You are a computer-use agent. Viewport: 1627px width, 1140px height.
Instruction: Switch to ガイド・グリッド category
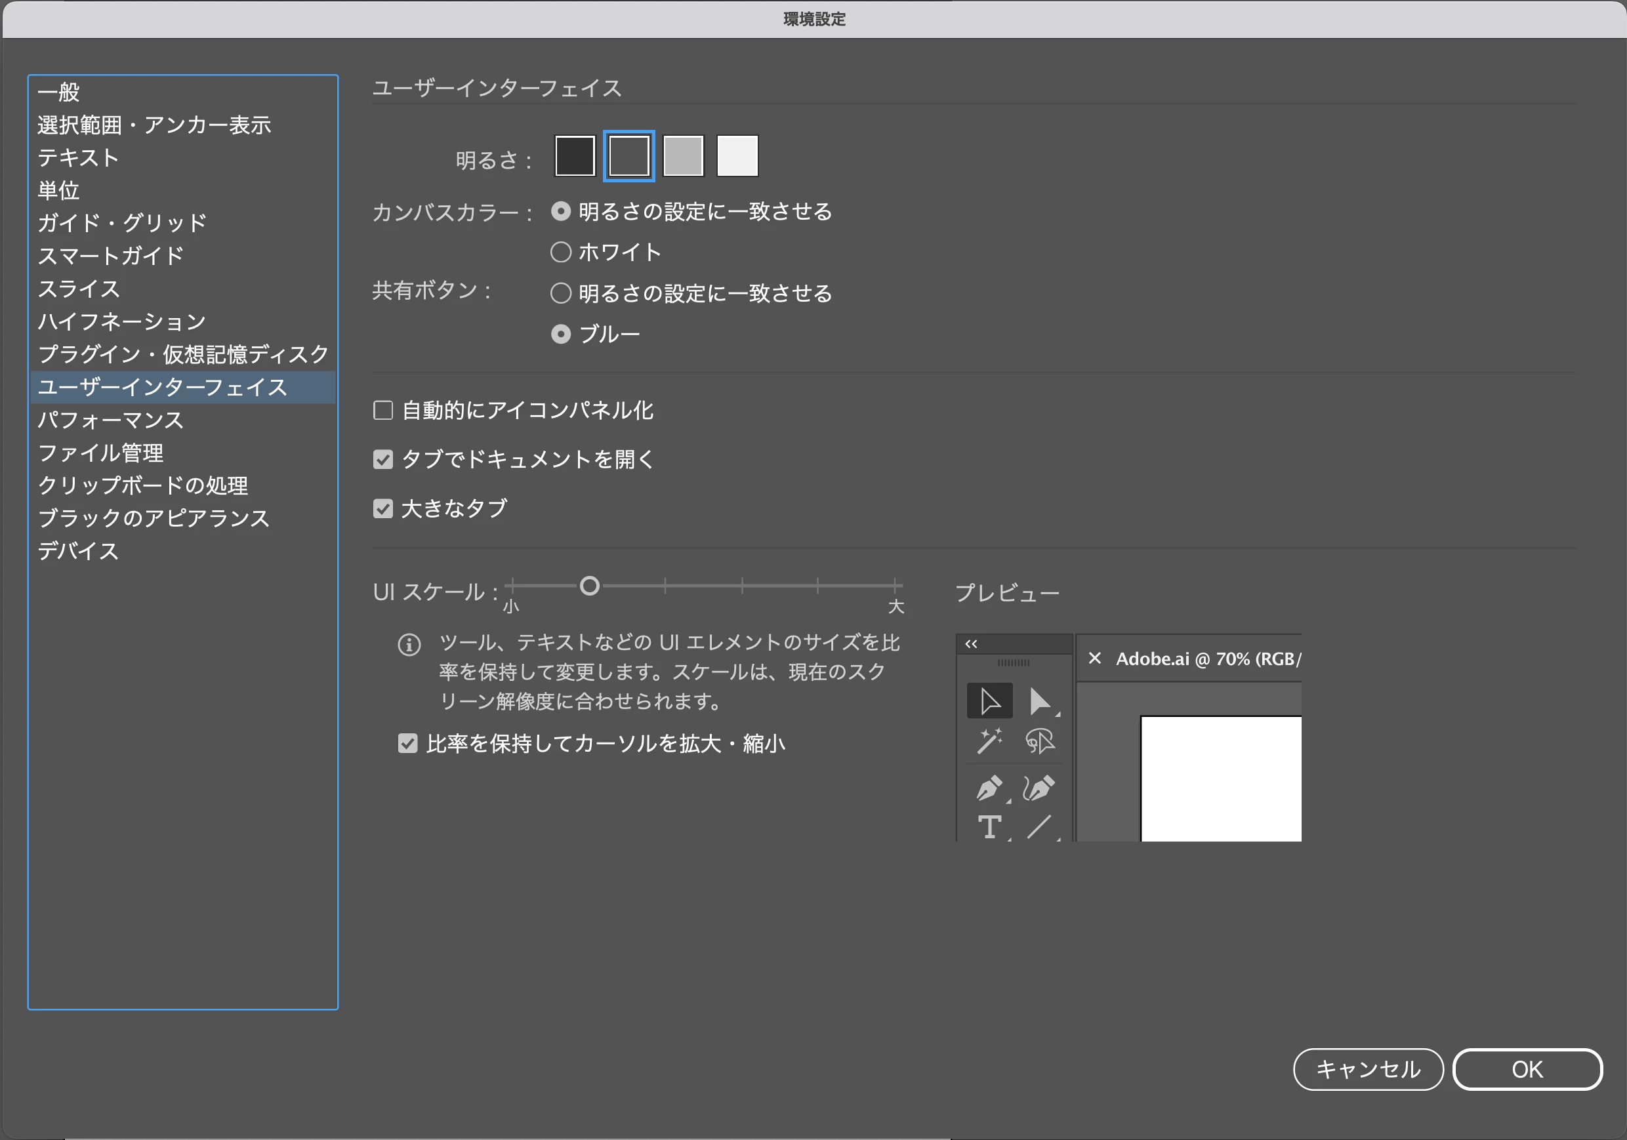pos(122,223)
